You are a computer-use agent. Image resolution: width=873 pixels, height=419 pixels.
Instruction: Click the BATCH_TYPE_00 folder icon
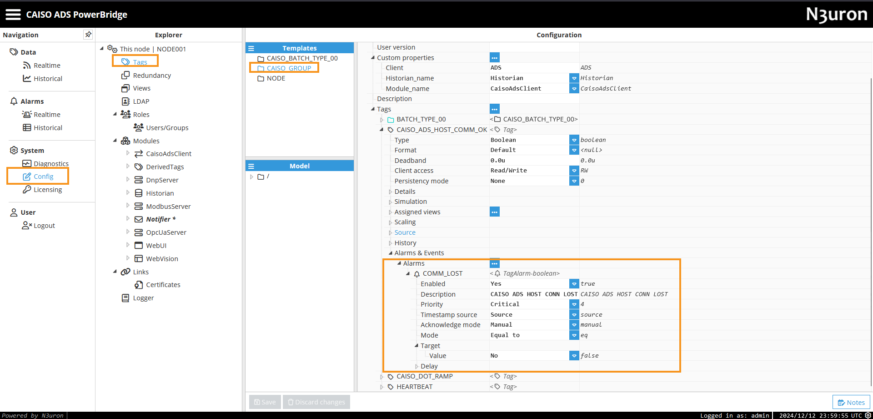click(391, 120)
